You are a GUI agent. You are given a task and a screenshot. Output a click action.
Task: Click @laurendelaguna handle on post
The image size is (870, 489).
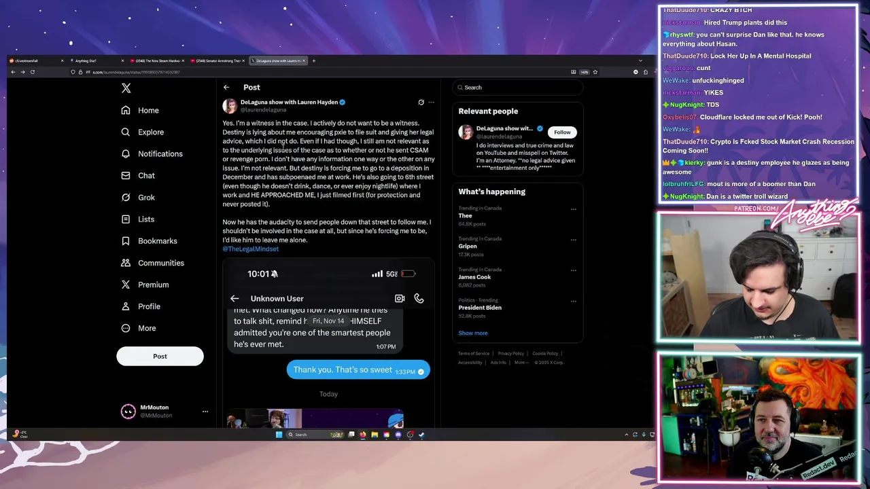pos(264,109)
